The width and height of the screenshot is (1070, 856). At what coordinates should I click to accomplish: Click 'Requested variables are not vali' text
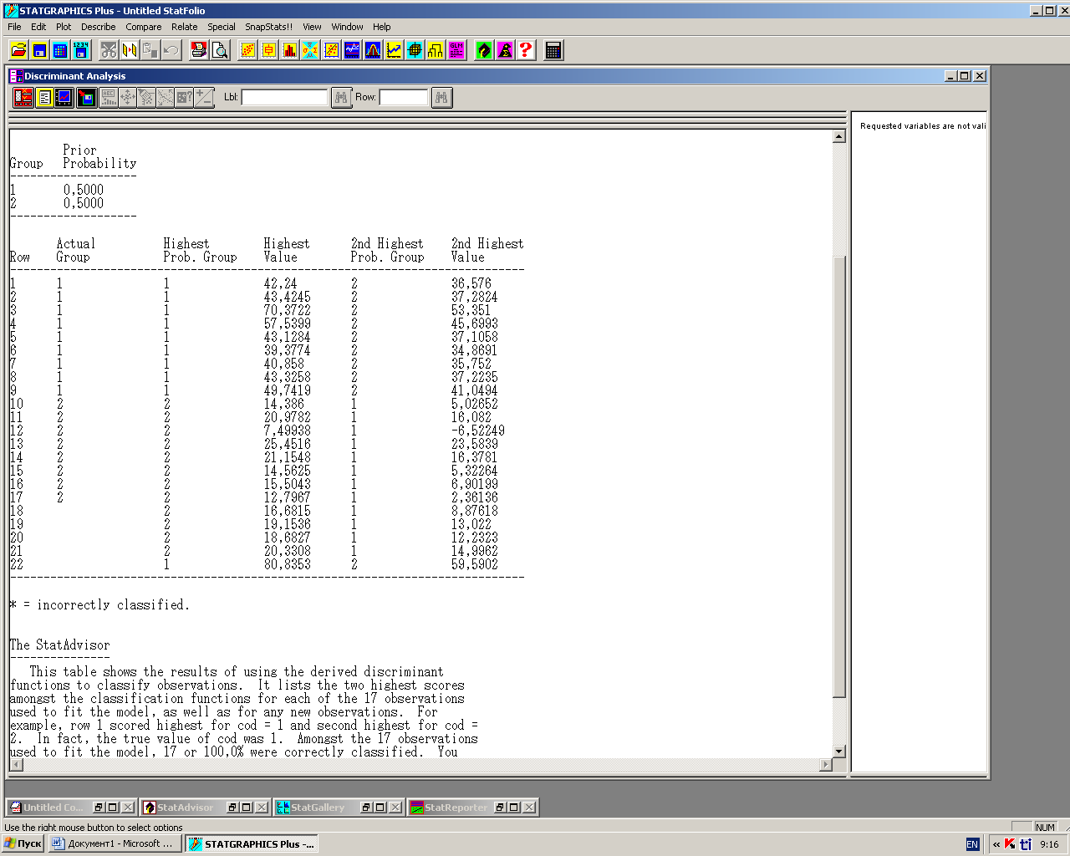(x=923, y=126)
